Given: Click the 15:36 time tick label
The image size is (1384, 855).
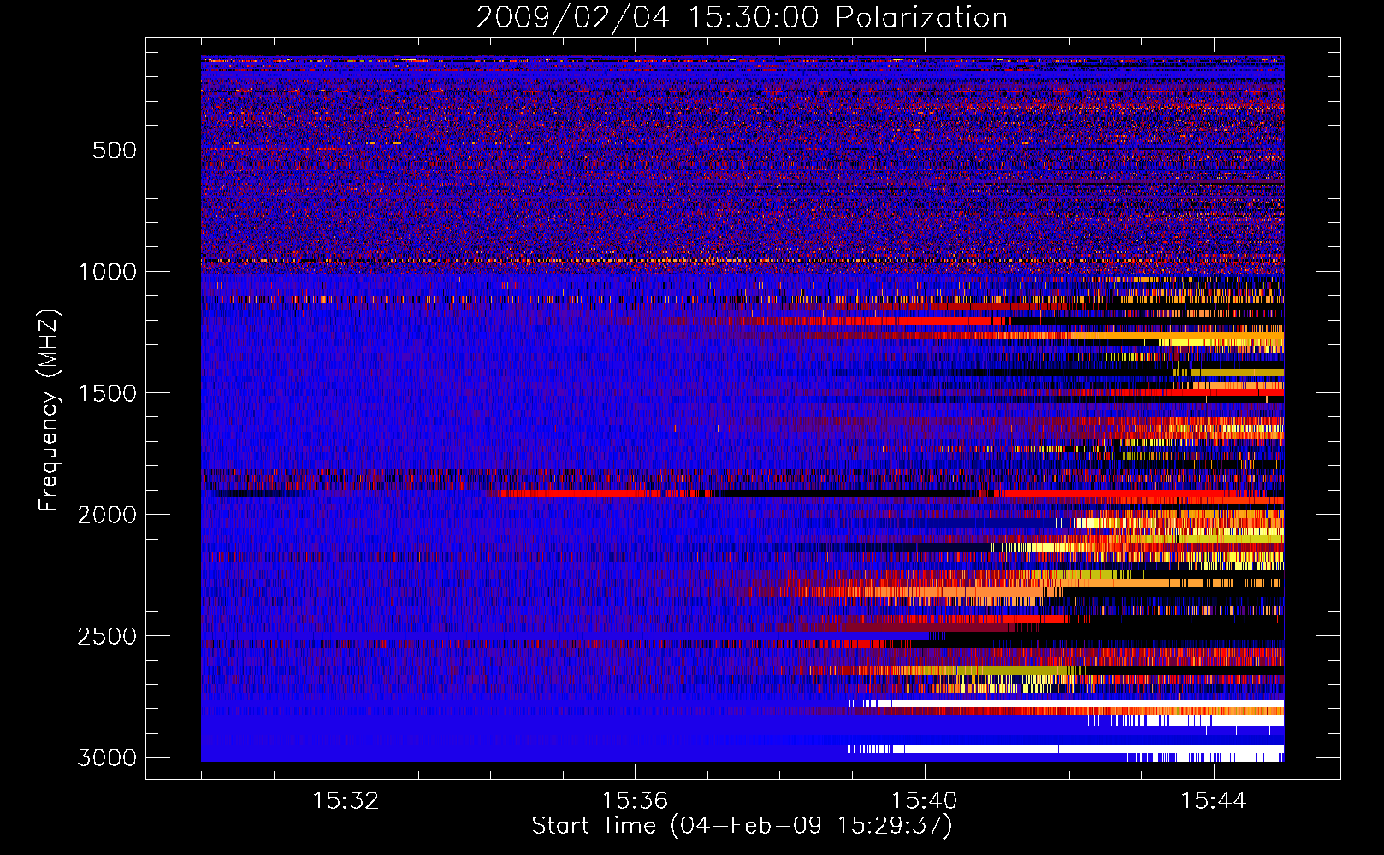Looking at the screenshot, I should click(x=635, y=801).
